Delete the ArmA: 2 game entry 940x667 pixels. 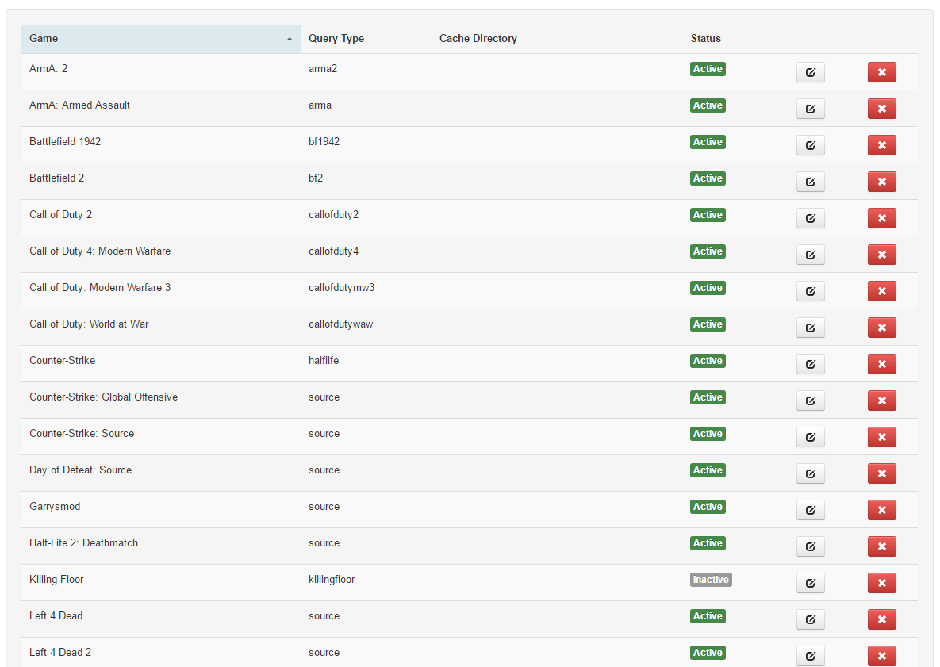(x=882, y=72)
